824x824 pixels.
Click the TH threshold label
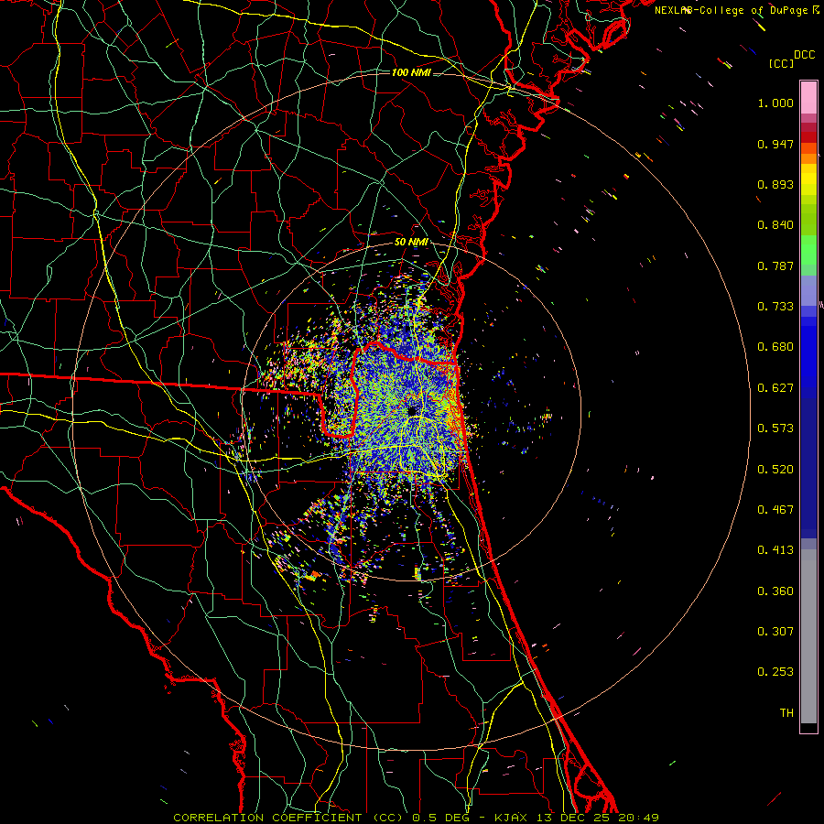click(x=786, y=713)
